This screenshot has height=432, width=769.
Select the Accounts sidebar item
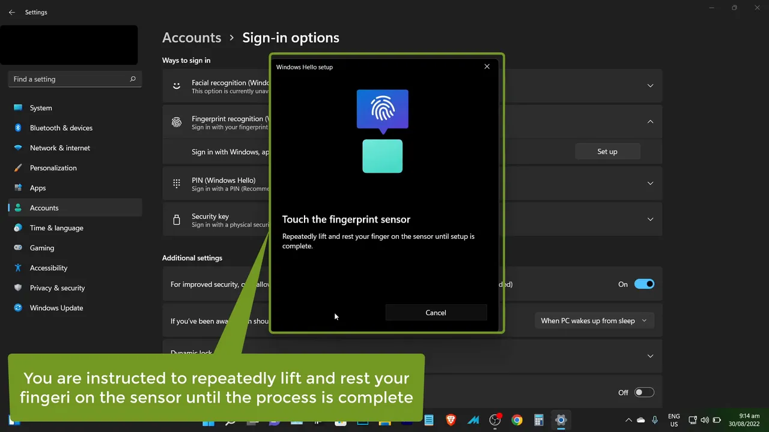click(75, 208)
